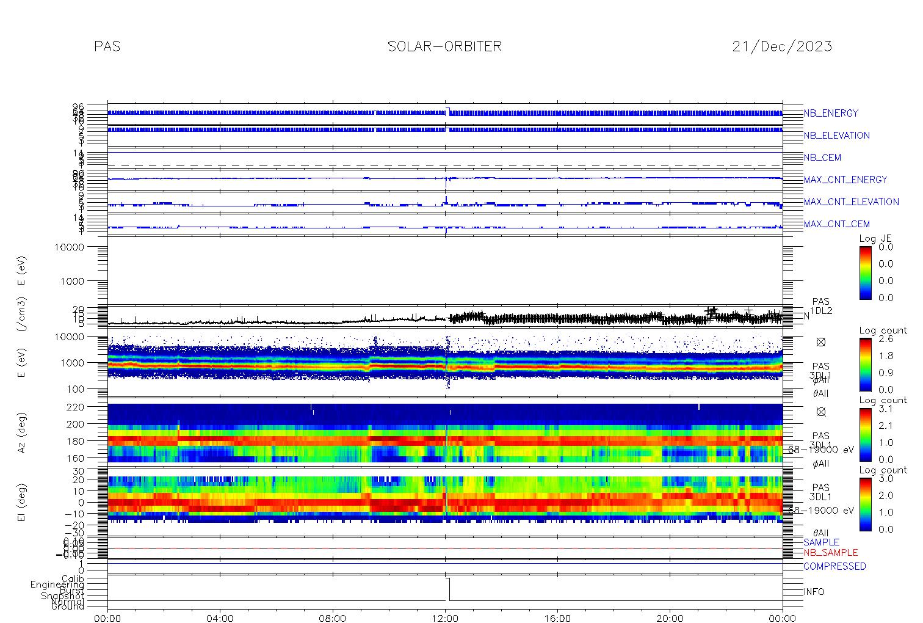The image size is (923, 623).
Task: Click the crossed-circle symbol beside the azimuth spectrogram
Action: click(821, 412)
